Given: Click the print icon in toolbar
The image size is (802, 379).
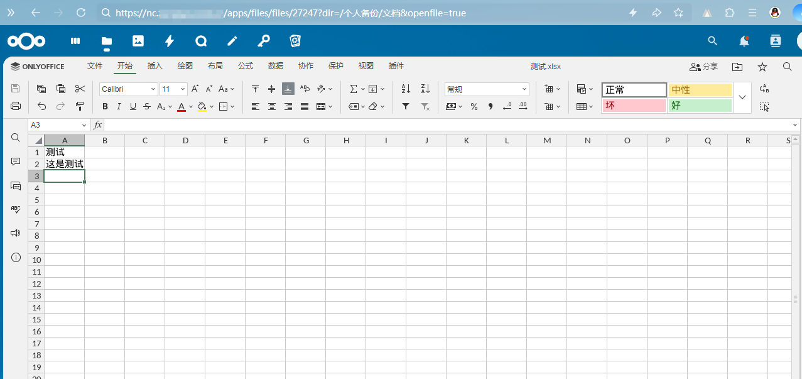Looking at the screenshot, I should click(16, 106).
